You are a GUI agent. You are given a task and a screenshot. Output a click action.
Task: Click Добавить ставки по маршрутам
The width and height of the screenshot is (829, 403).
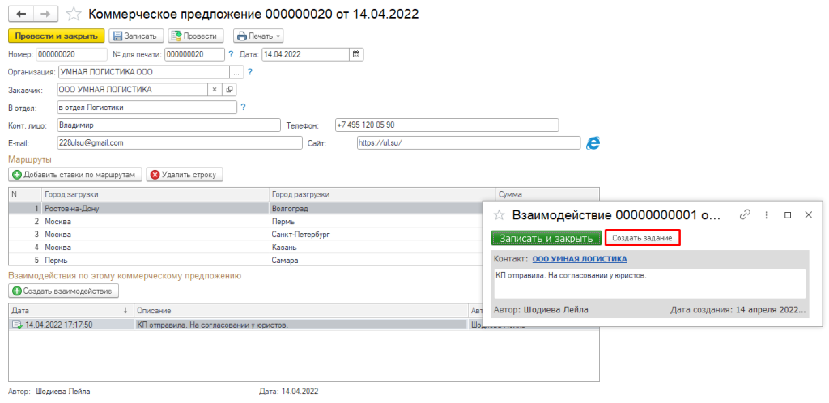point(75,174)
